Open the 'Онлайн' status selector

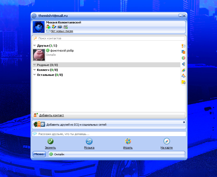[x=117, y=154]
